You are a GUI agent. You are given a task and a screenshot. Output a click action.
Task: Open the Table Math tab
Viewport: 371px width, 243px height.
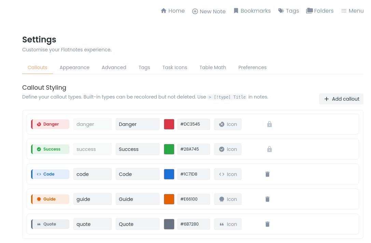pos(213,67)
